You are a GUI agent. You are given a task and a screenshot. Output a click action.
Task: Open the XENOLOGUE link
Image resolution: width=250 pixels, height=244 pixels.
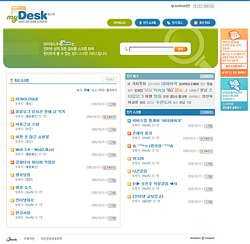27,99
